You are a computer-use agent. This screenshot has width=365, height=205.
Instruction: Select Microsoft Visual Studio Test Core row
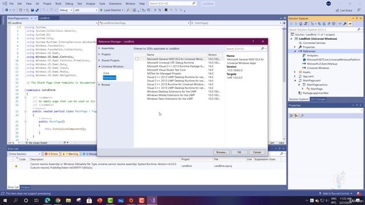point(166,69)
